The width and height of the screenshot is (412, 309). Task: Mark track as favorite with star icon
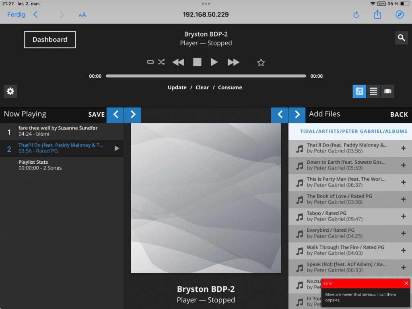point(261,62)
